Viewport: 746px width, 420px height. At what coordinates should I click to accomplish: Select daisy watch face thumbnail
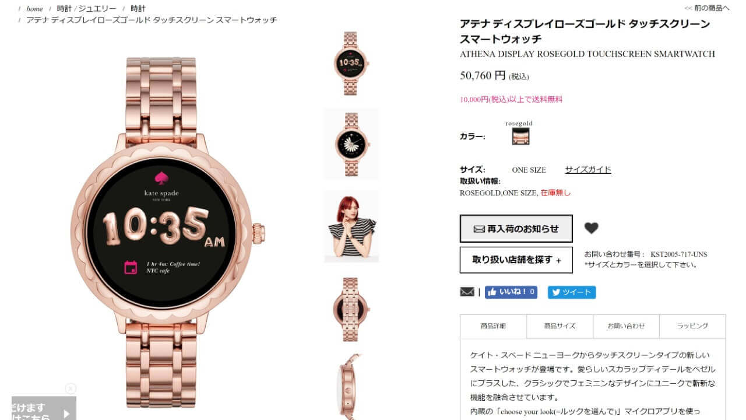click(x=351, y=145)
